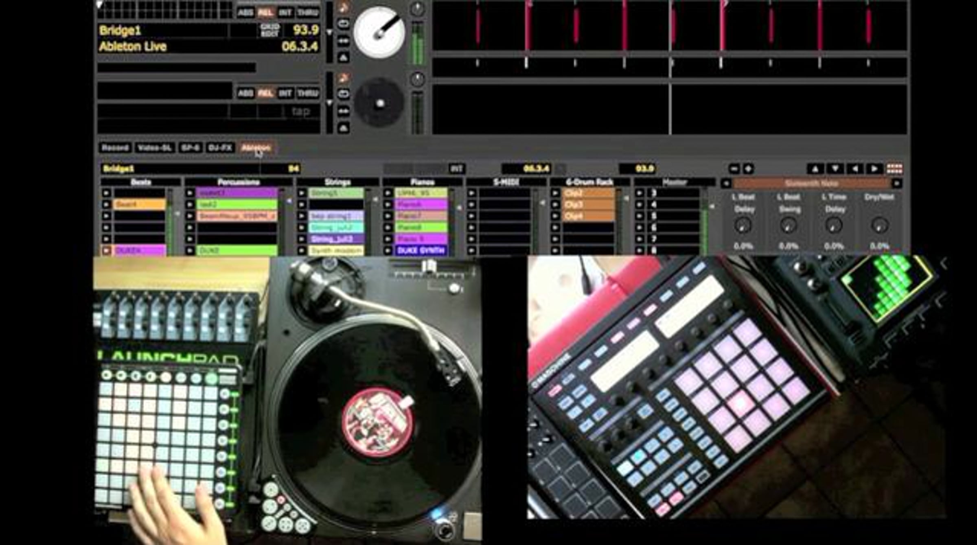The width and height of the screenshot is (977, 545).
Task: Select the 6-Drum Rack track header
Action: pyautogui.click(x=589, y=182)
